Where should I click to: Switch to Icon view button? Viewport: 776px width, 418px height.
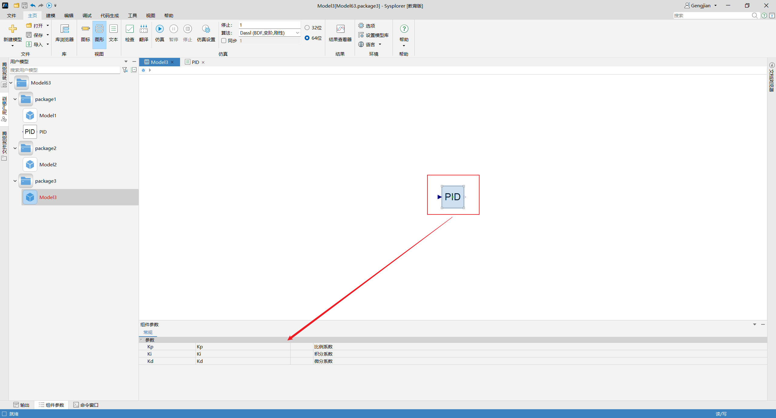pyautogui.click(x=85, y=29)
